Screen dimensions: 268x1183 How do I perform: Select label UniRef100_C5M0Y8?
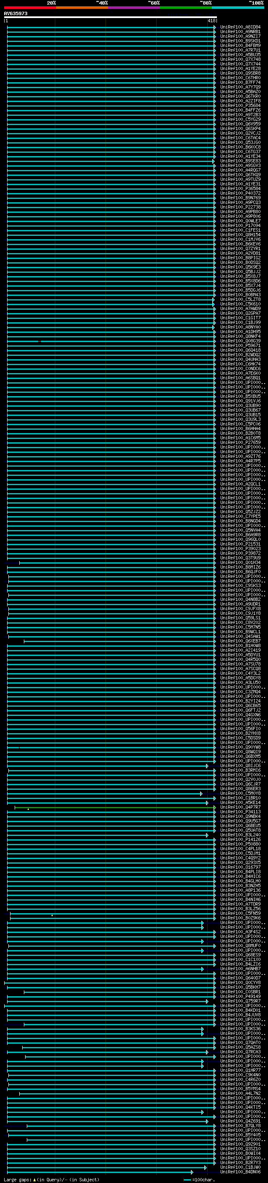[x=240, y=794]
